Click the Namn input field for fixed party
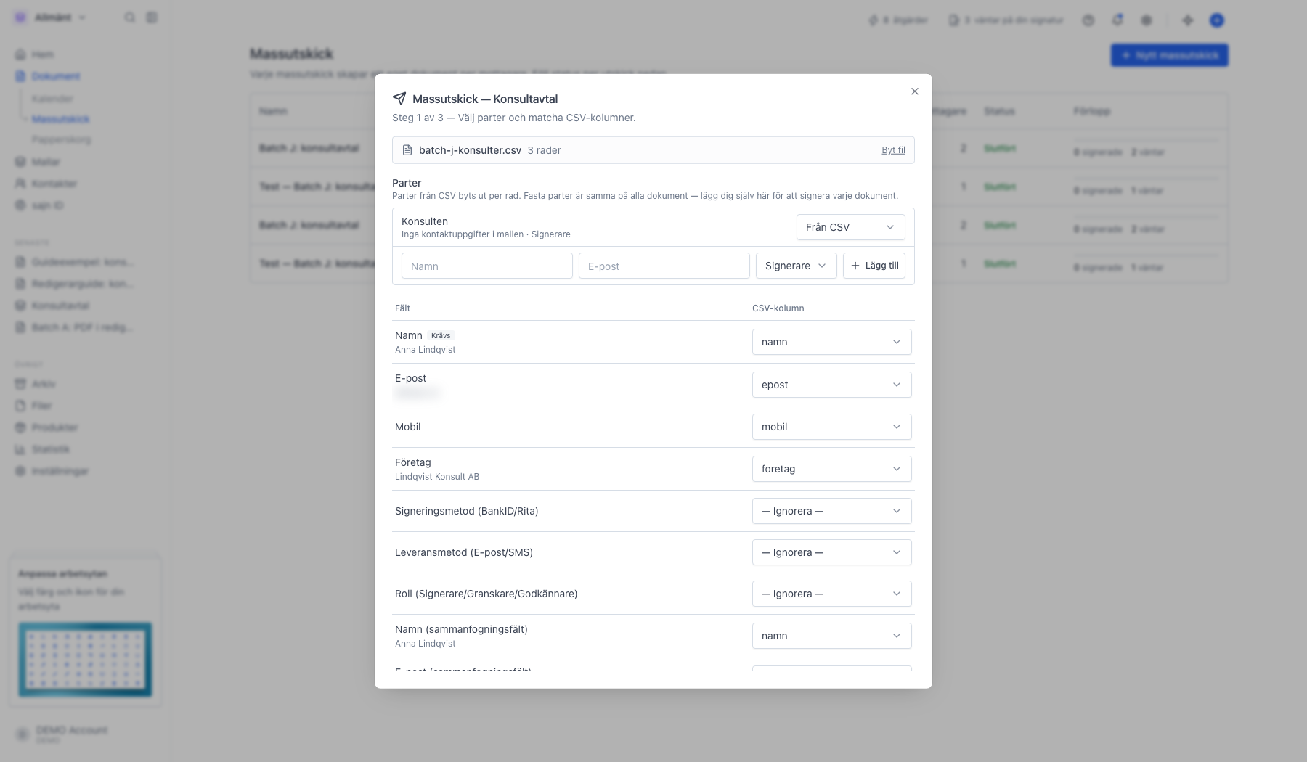 (487, 266)
